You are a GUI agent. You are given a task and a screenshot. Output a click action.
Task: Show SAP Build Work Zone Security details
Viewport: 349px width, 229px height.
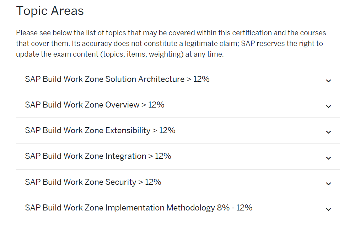pyautogui.click(x=80, y=182)
